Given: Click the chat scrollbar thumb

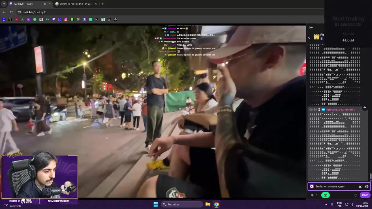Looking at the screenshot, I should (371, 176).
